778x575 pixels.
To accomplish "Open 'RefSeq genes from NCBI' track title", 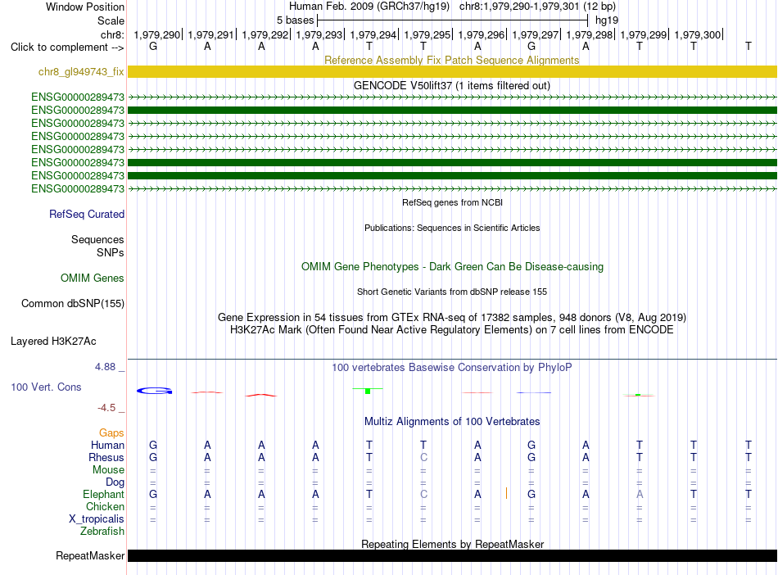I will point(452,202).
